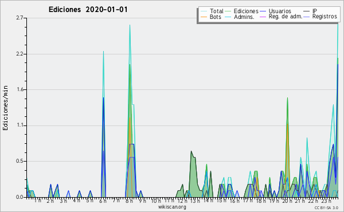Click the orange Bots legend color line
This screenshot has width=344, height=212.
click(x=204, y=17)
